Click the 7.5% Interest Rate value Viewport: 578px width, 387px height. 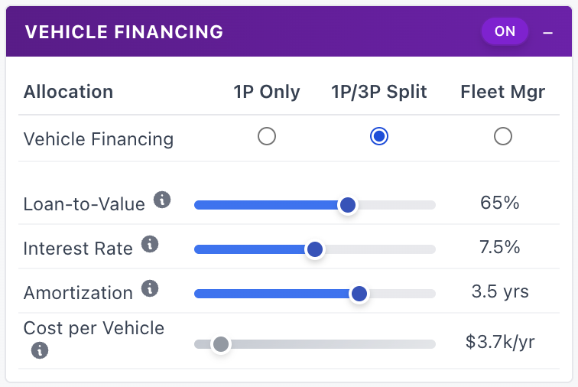[500, 248]
